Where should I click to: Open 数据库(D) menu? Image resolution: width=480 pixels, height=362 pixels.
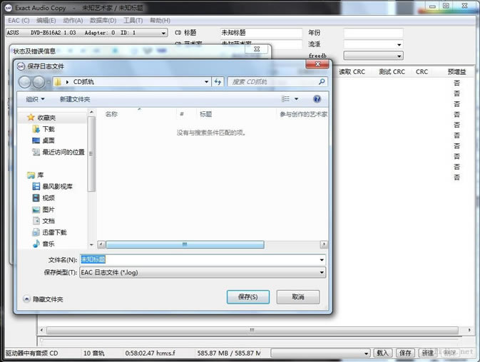103,21
